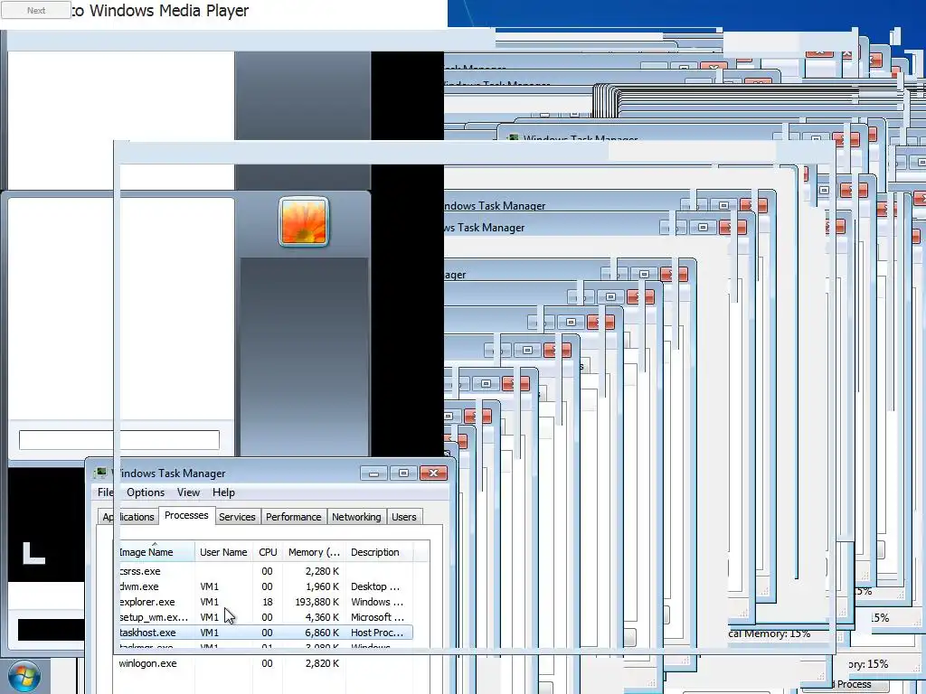The width and height of the screenshot is (926, 694).
Task: Click the Next button in Media Player setup
Action: [36, 10]
